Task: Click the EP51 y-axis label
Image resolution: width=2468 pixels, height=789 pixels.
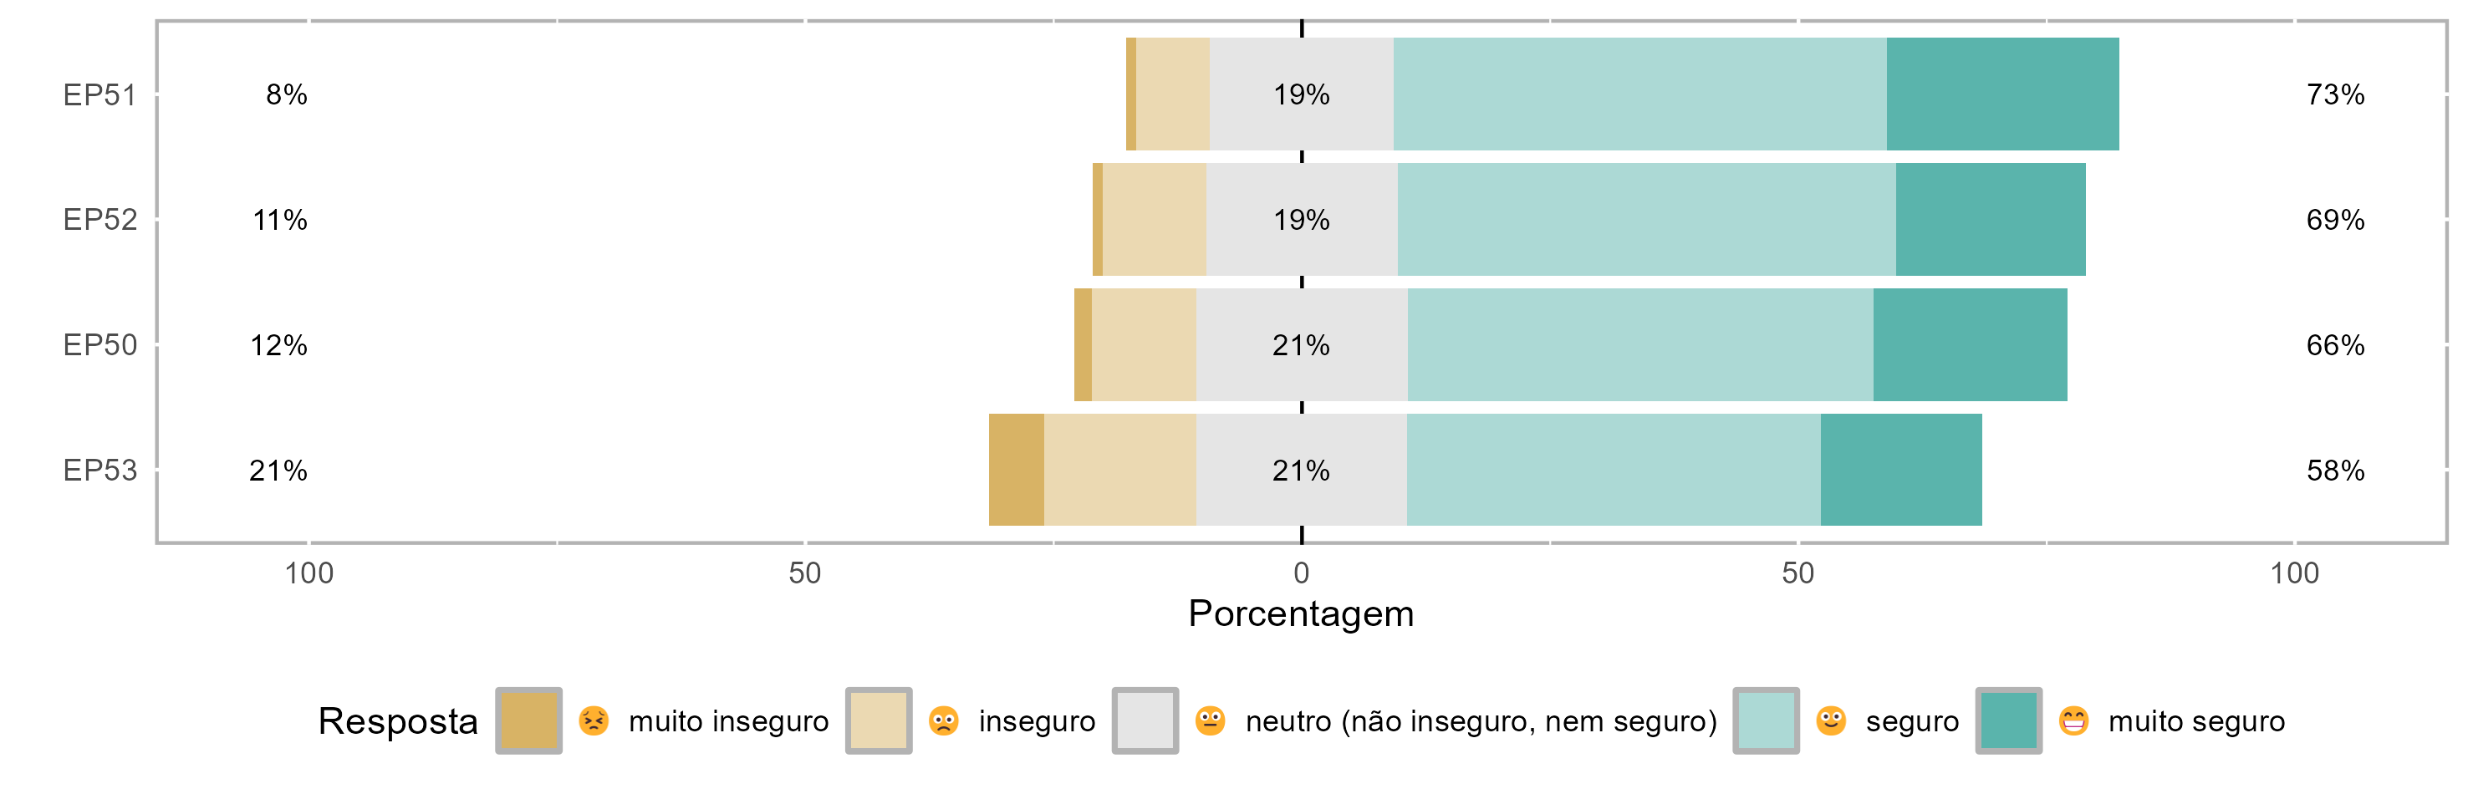Action: [99, 94]
